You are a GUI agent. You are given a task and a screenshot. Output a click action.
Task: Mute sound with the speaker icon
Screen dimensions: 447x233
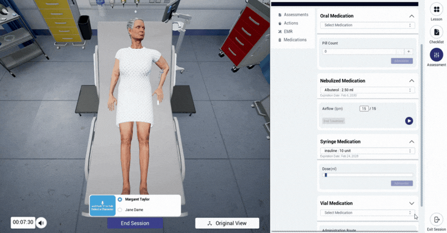tap(41, 223)
